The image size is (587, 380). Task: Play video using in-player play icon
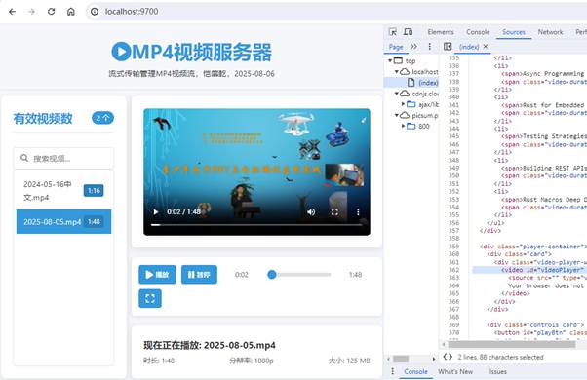(156, 212)
